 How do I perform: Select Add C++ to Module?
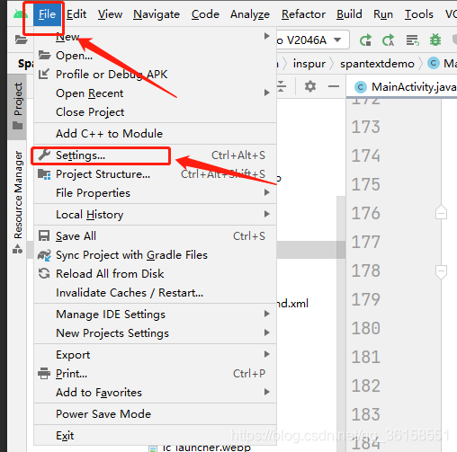coord(155,134)
